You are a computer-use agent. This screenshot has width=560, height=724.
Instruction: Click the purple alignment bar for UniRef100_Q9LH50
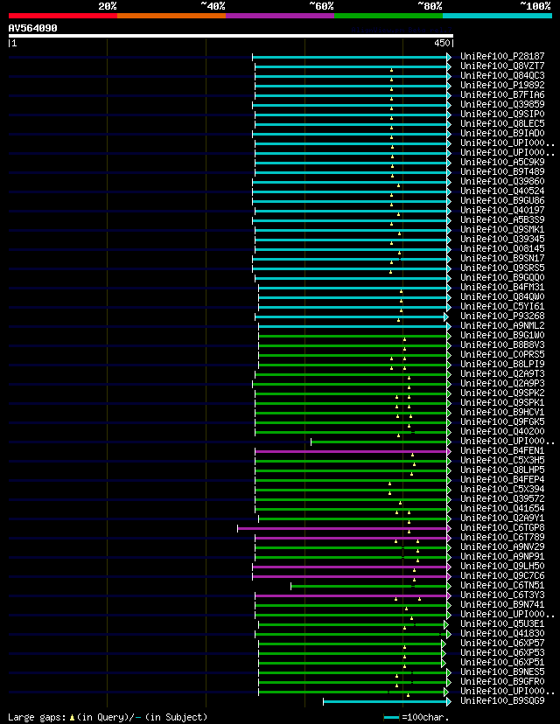click(x=350, y=567)
